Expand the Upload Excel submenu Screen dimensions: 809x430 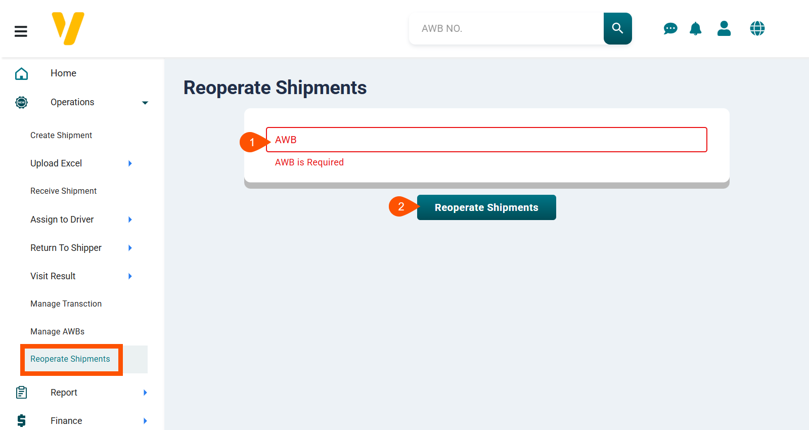pos(130,163)
